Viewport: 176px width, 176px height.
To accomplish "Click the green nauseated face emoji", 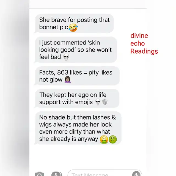I will click(x=113, y=139).
